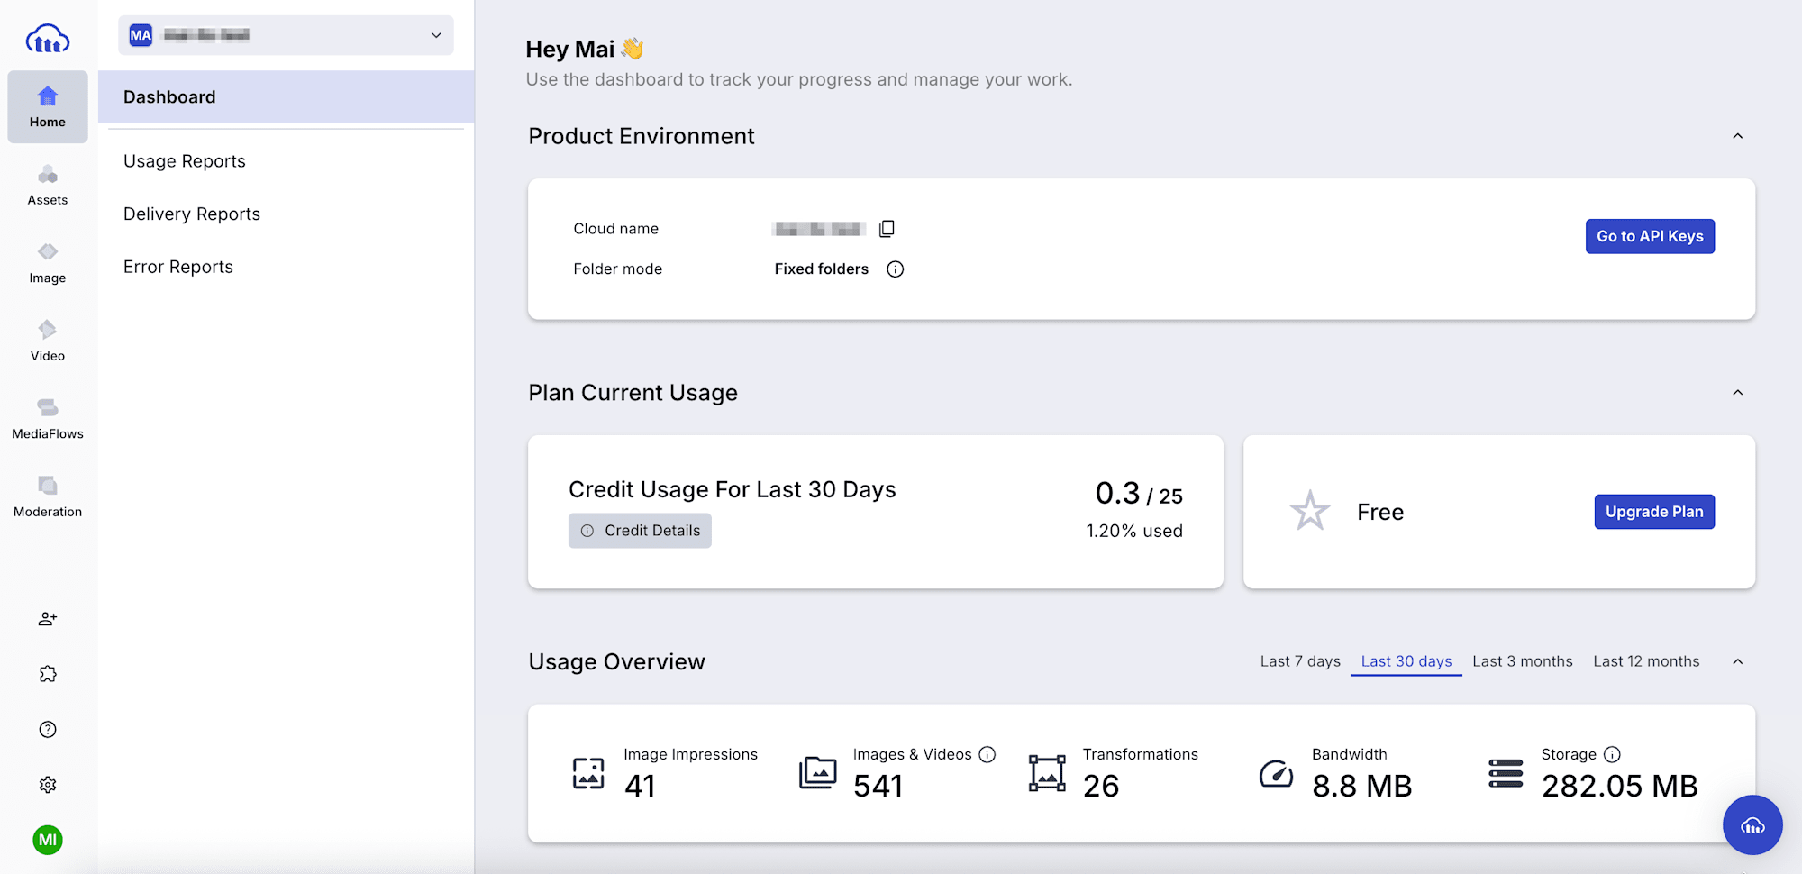
Task: Open the help icon in the sidebar
Action: coord(47,729)
